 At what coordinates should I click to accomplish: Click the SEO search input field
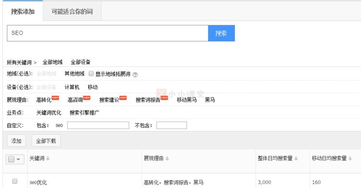108,33
